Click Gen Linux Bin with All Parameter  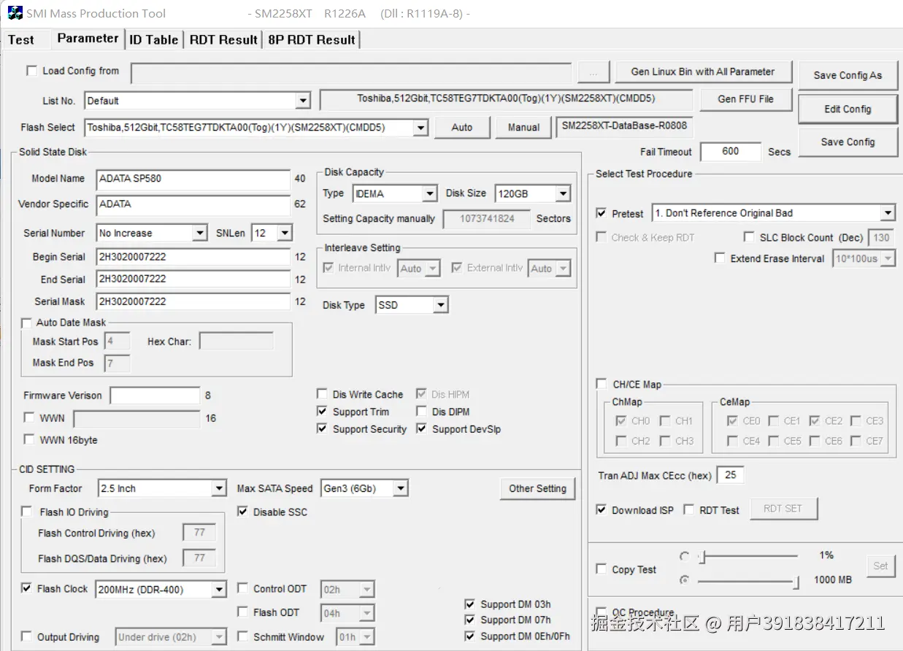point(702,72)
